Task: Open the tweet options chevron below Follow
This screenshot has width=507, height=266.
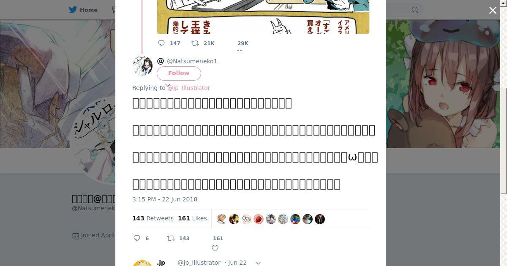Action: pyautogui.click(x=168, y=85)
